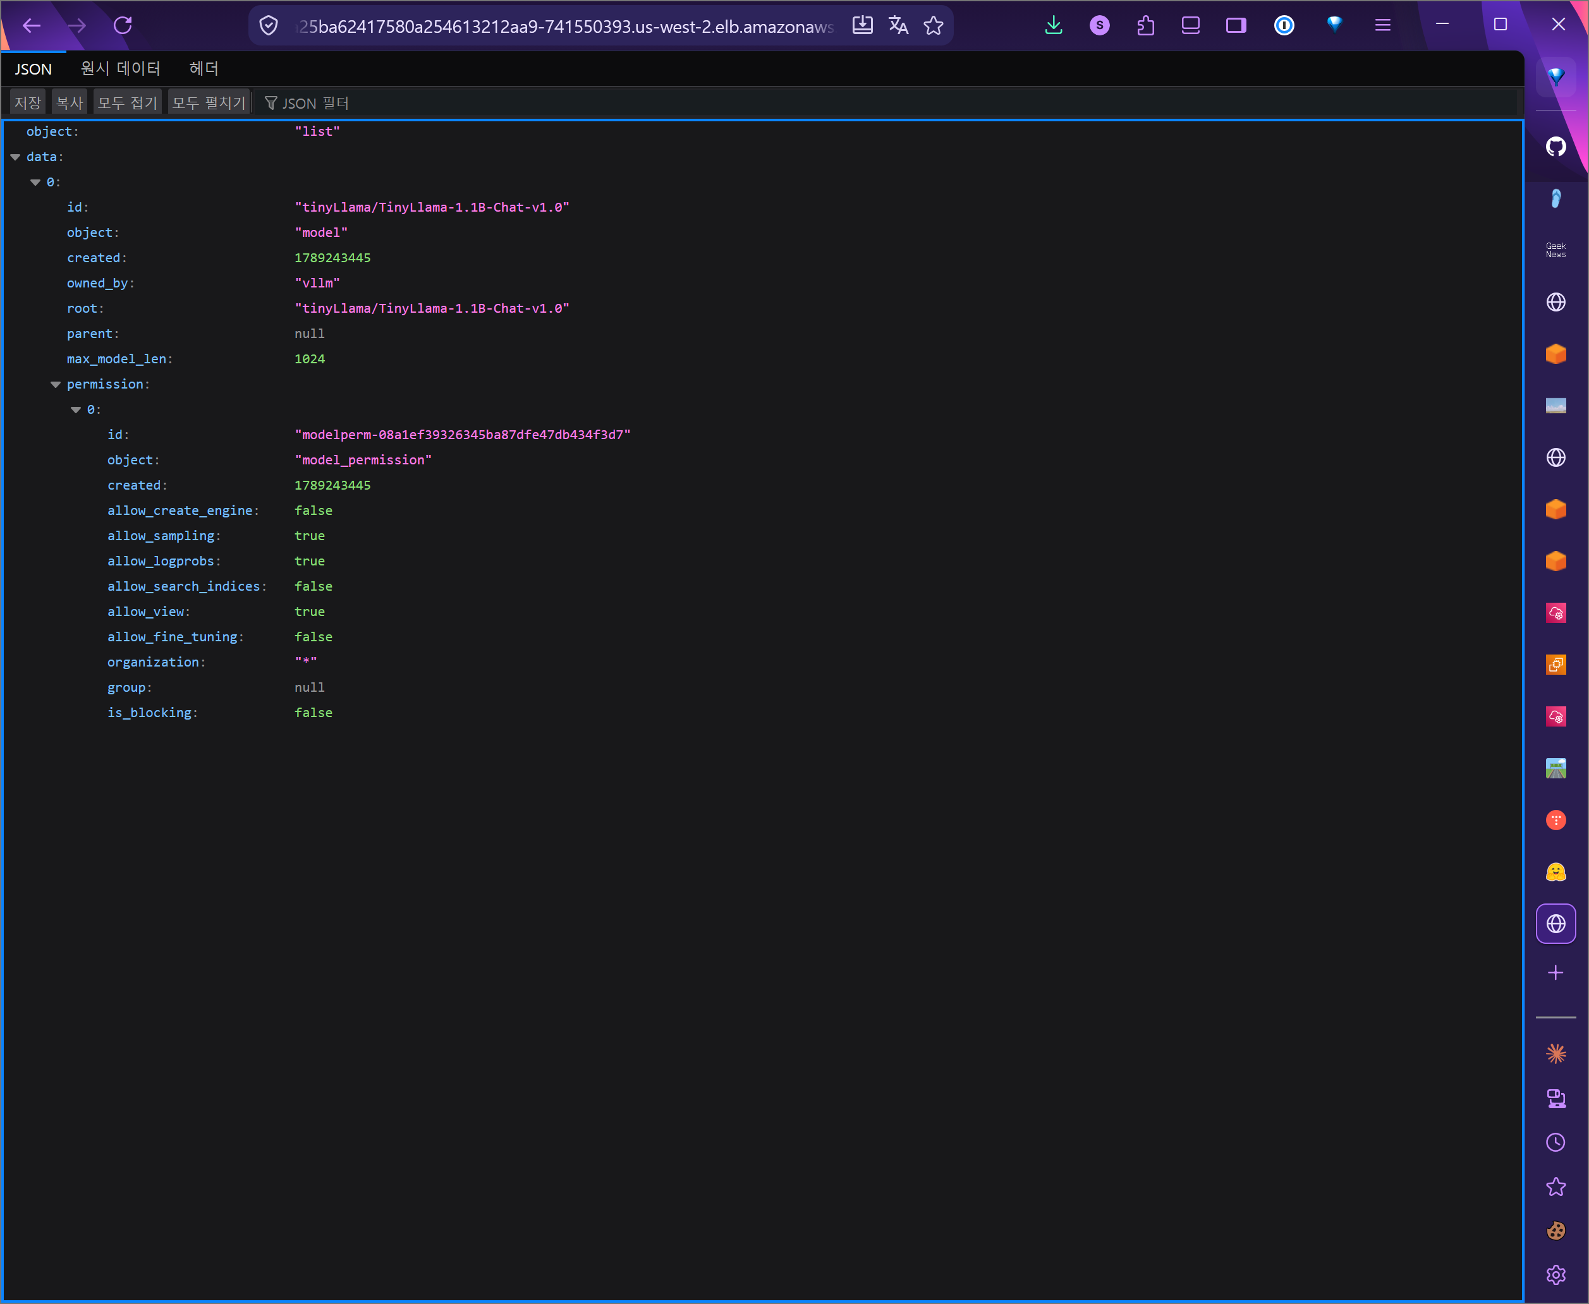Switch to the JSON tab

33,69
